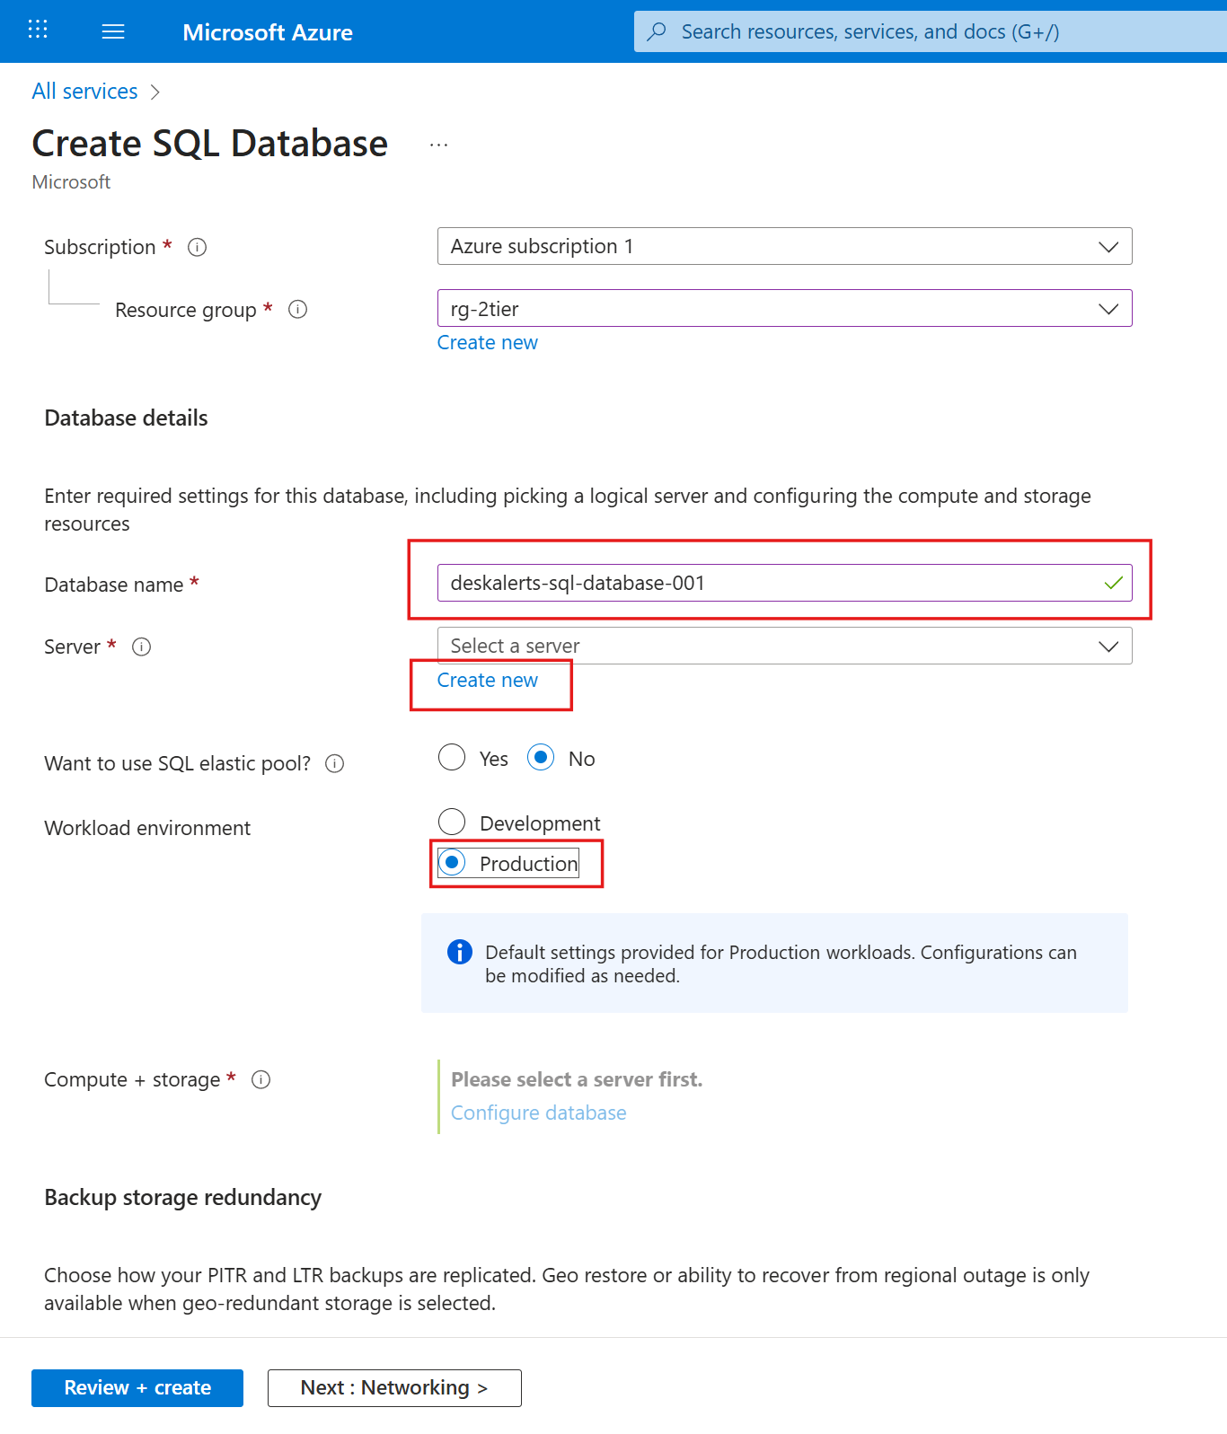Viewport: 1227px width, 1434px height.
Task: Open the Azure apps grid launcher
Action: pyautogui.click(x=38, y=30)
